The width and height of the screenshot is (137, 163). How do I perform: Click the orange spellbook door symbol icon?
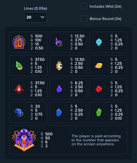coord(19,42)
